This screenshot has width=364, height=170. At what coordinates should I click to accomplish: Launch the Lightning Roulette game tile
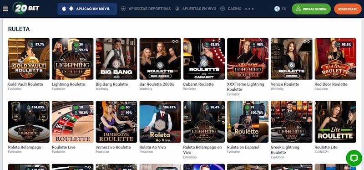click(73, 59)
